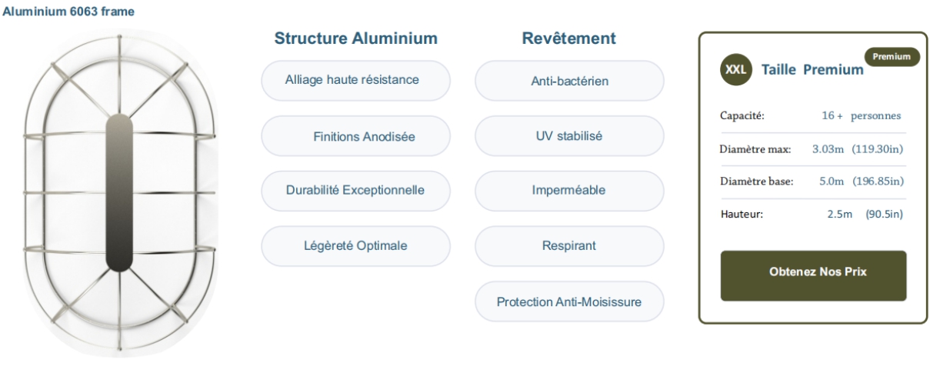Click the XXL size badge icon
This screenshot has height=383, width=930.
[x=735, y=70]
